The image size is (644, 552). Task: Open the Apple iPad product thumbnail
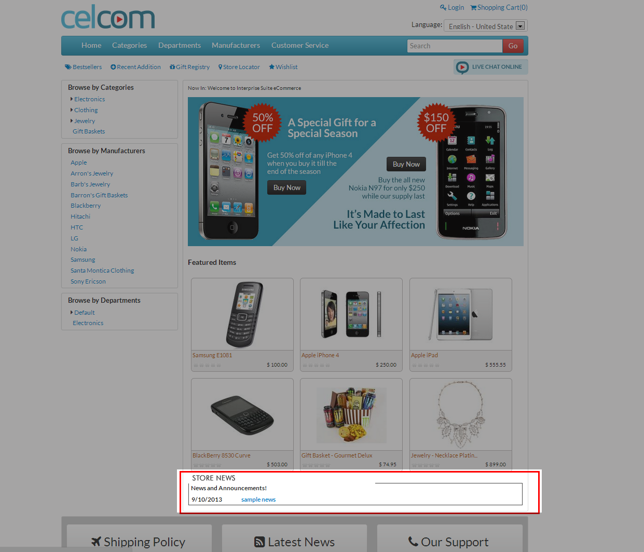tap(461, 315)
